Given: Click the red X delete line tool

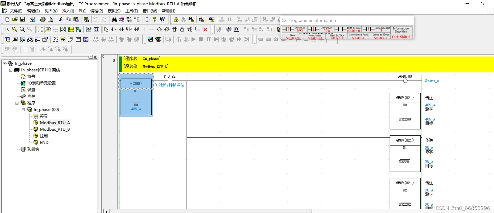Looking at the screenshot, I should 205,29.
